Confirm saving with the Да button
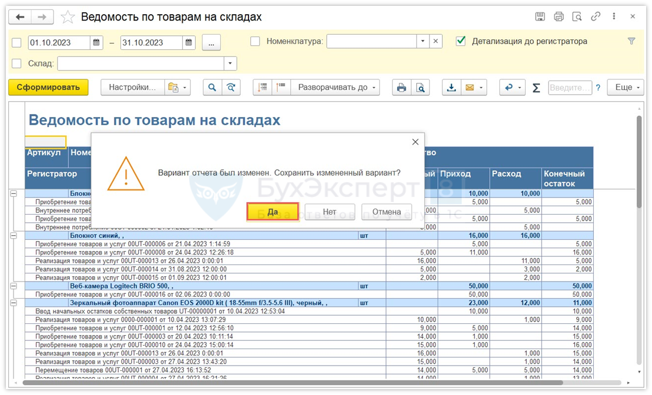Screen dimensions: 652x395 click(x=273, y=212)
